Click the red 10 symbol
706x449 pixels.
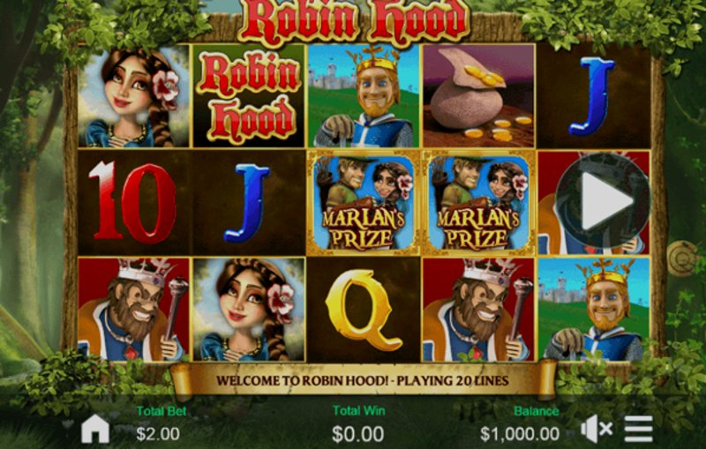tap(134, 203)
